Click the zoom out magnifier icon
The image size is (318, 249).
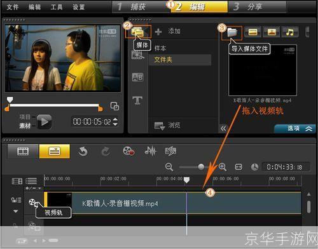(x=169, y=167)
